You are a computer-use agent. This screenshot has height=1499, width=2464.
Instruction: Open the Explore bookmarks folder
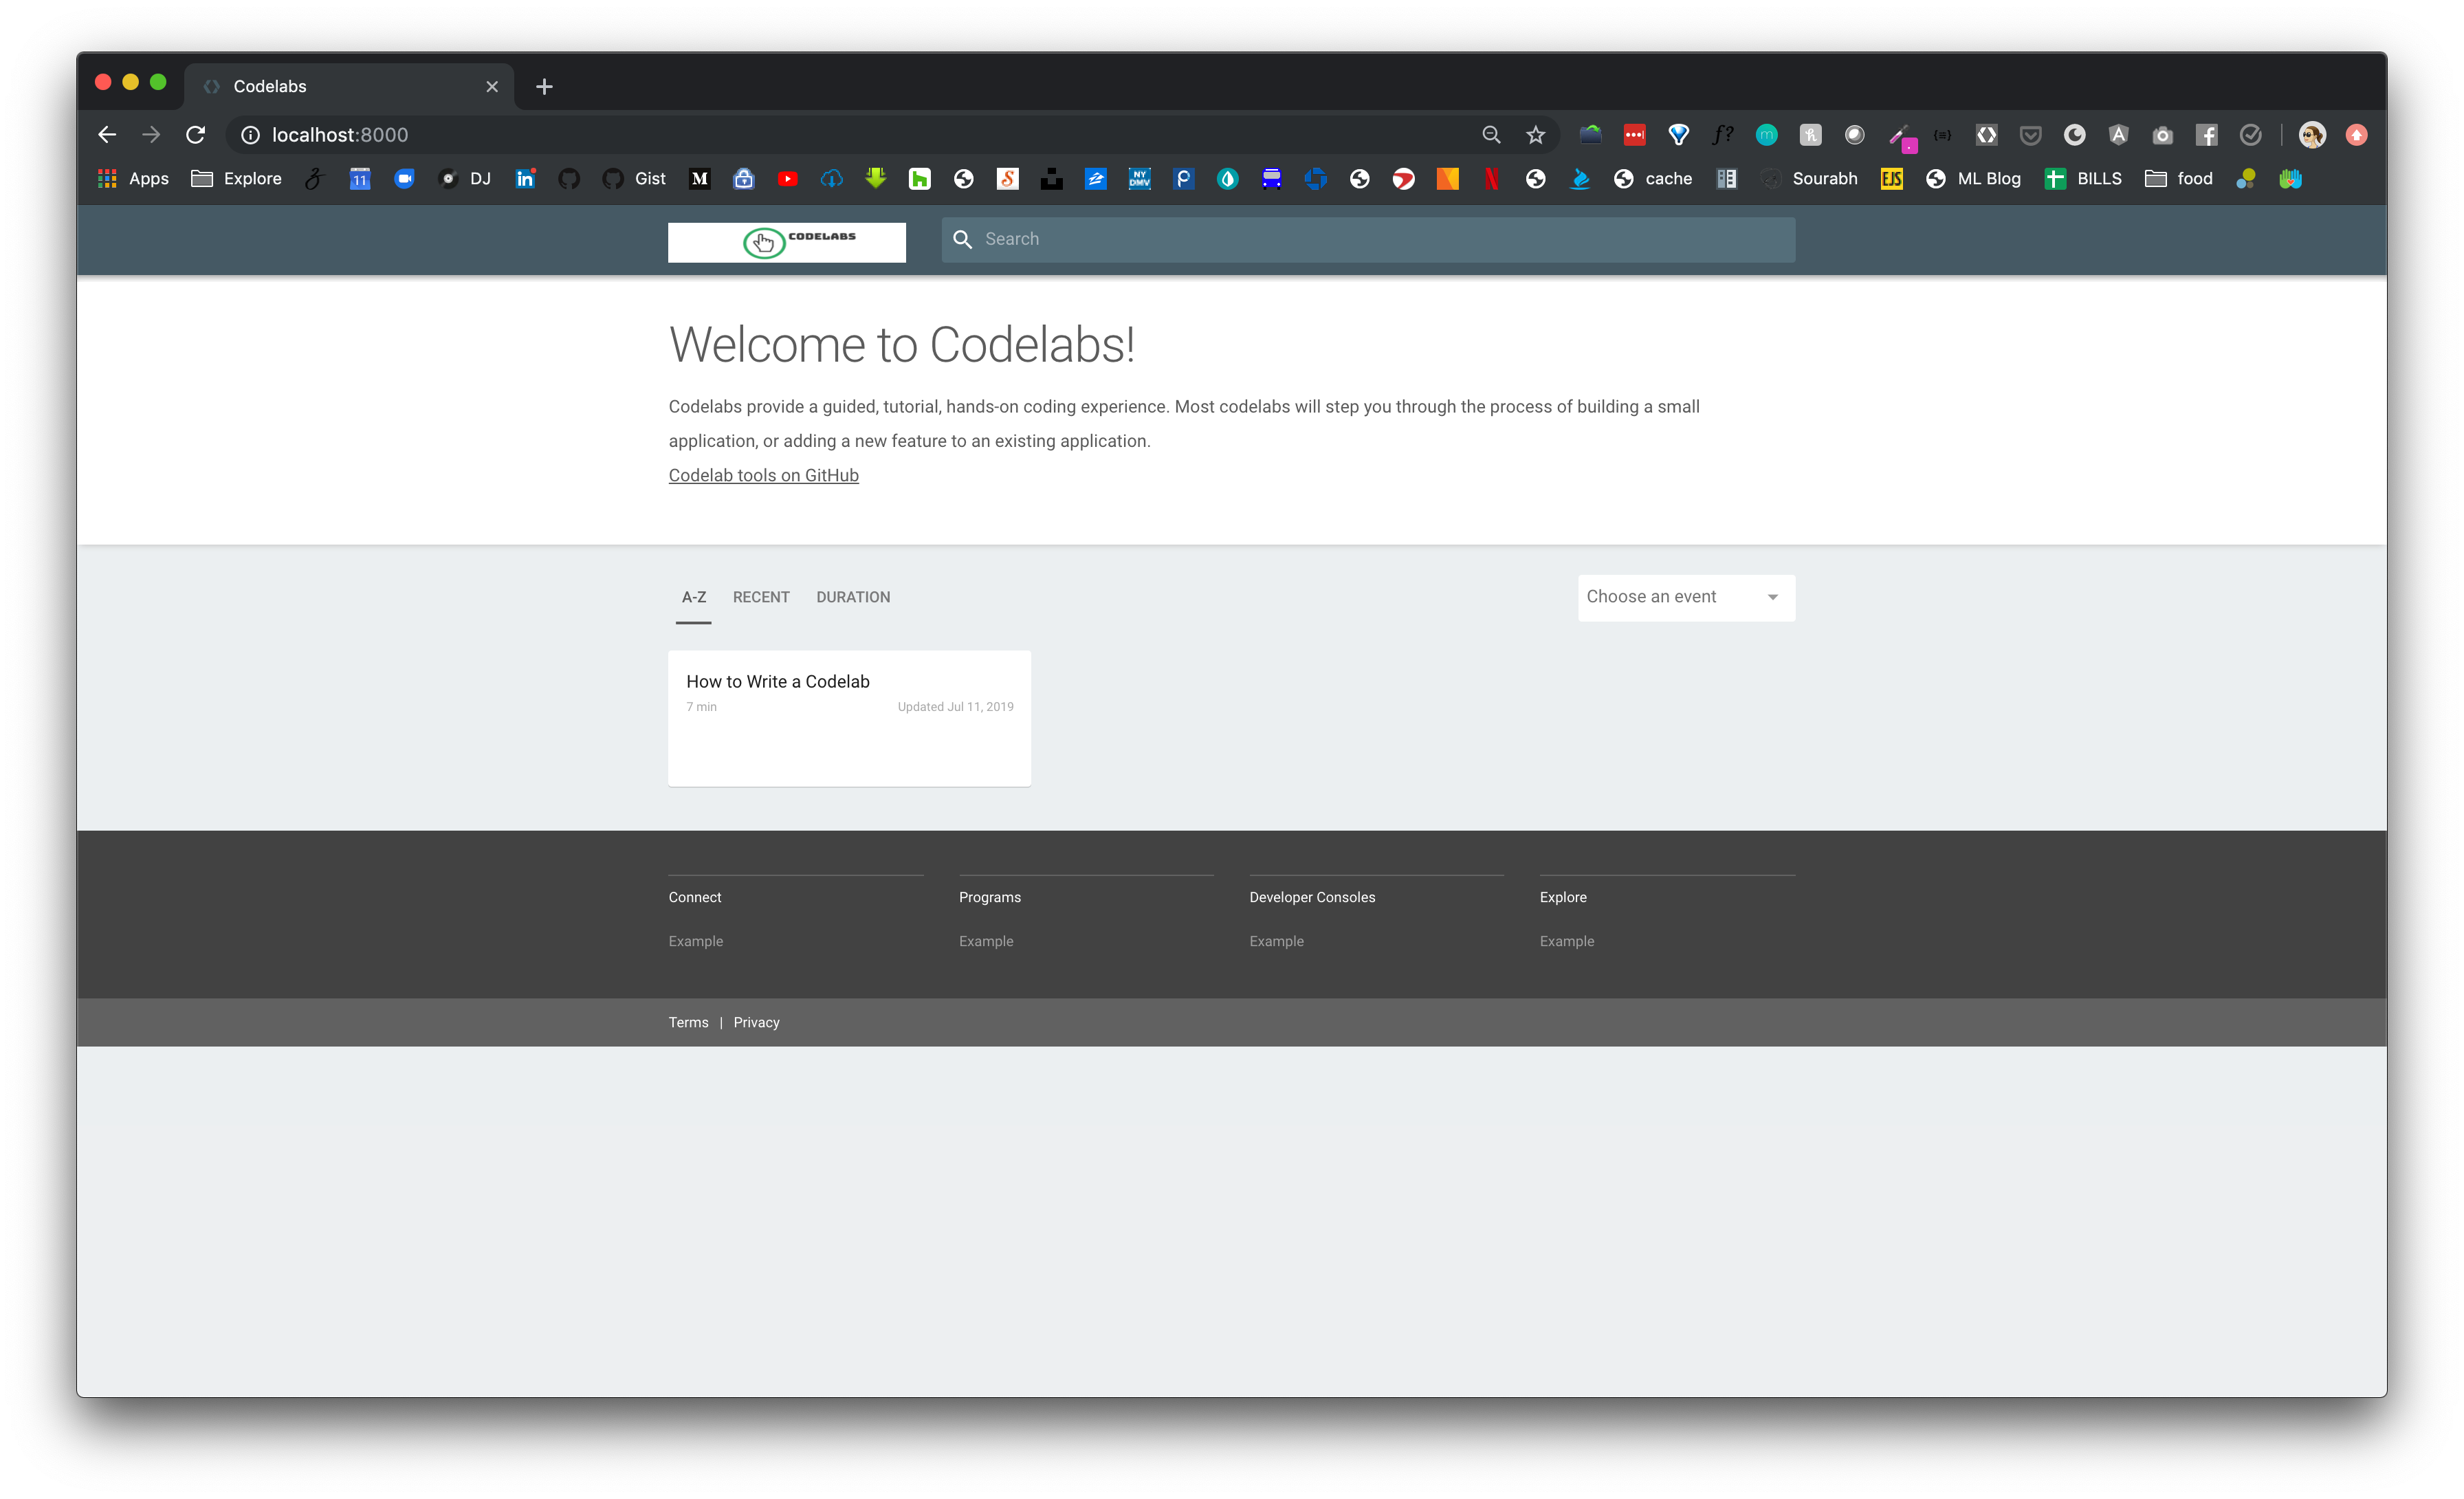click(236, 178)
